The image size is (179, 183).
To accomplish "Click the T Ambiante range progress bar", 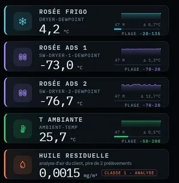I will pyautogui.click(x=137, y=137).
